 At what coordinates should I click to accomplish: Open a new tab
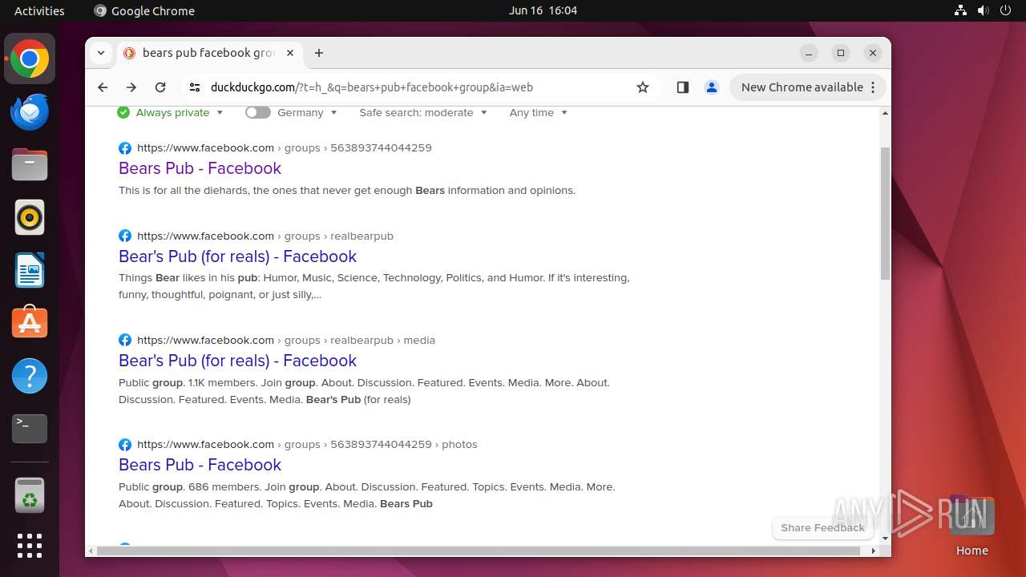pyautogui.click(x=319, y=53)
